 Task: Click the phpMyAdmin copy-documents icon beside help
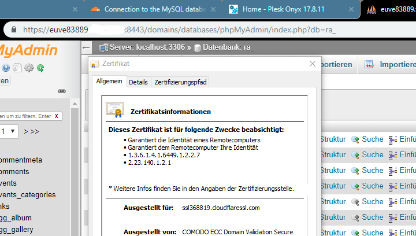coord(17,68)
